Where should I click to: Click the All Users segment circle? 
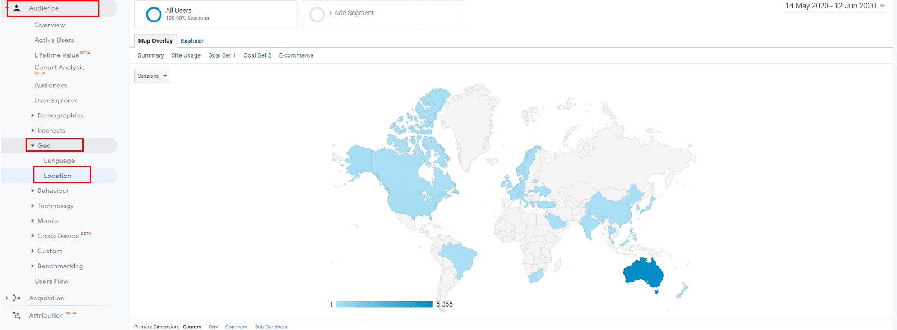click(x=154, y=15)
